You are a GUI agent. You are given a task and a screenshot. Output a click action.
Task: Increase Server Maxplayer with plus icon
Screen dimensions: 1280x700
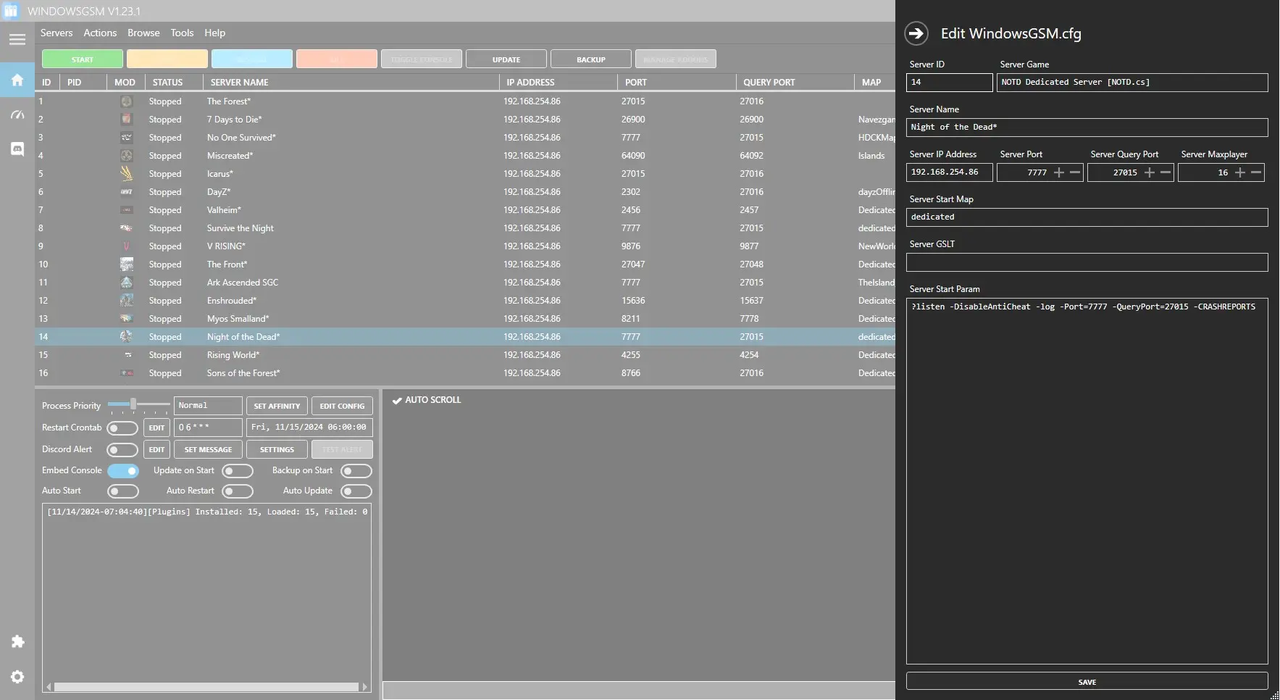pyautogui.click(x=1240, y=172)
